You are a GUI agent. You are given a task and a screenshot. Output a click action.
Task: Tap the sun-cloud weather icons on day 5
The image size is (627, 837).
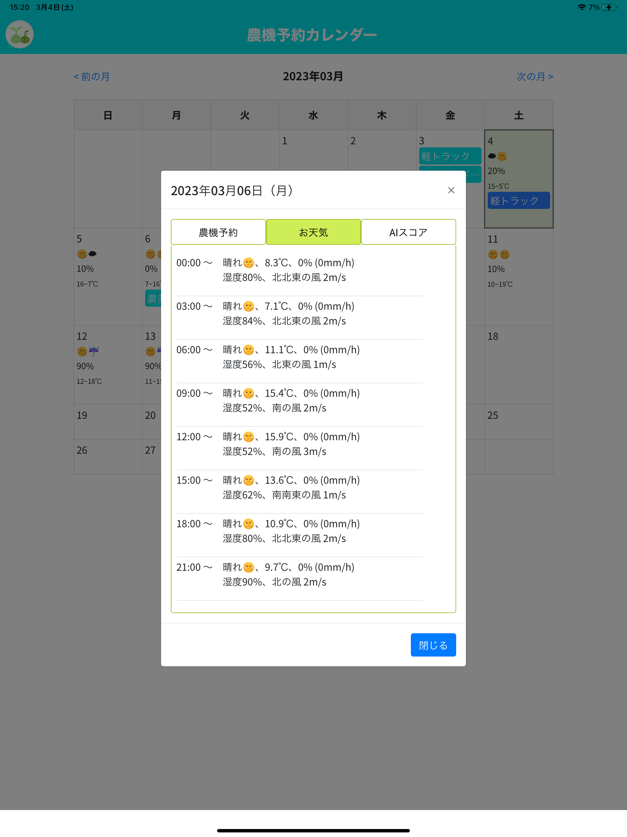click(x=87, y=254)
